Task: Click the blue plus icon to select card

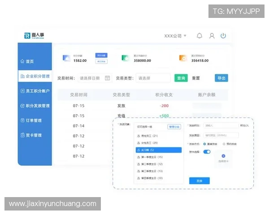Action: [x=223, y=156]
